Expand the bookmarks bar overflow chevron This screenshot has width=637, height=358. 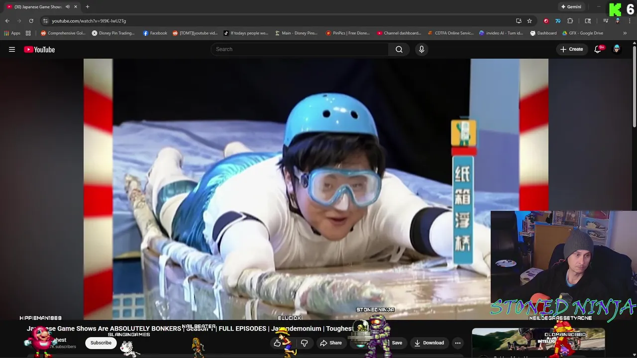click(x=625, y=33)
